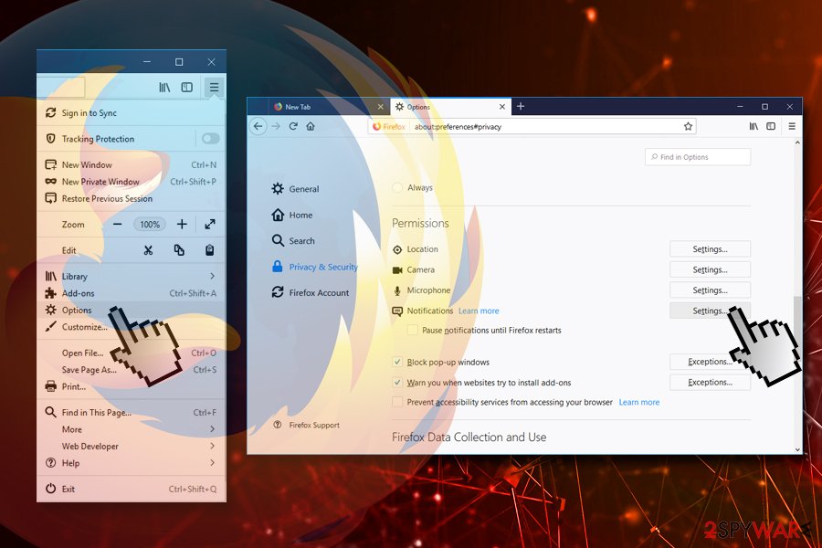
Task: Select Restore Previous Session
Action: click(132, 199)
